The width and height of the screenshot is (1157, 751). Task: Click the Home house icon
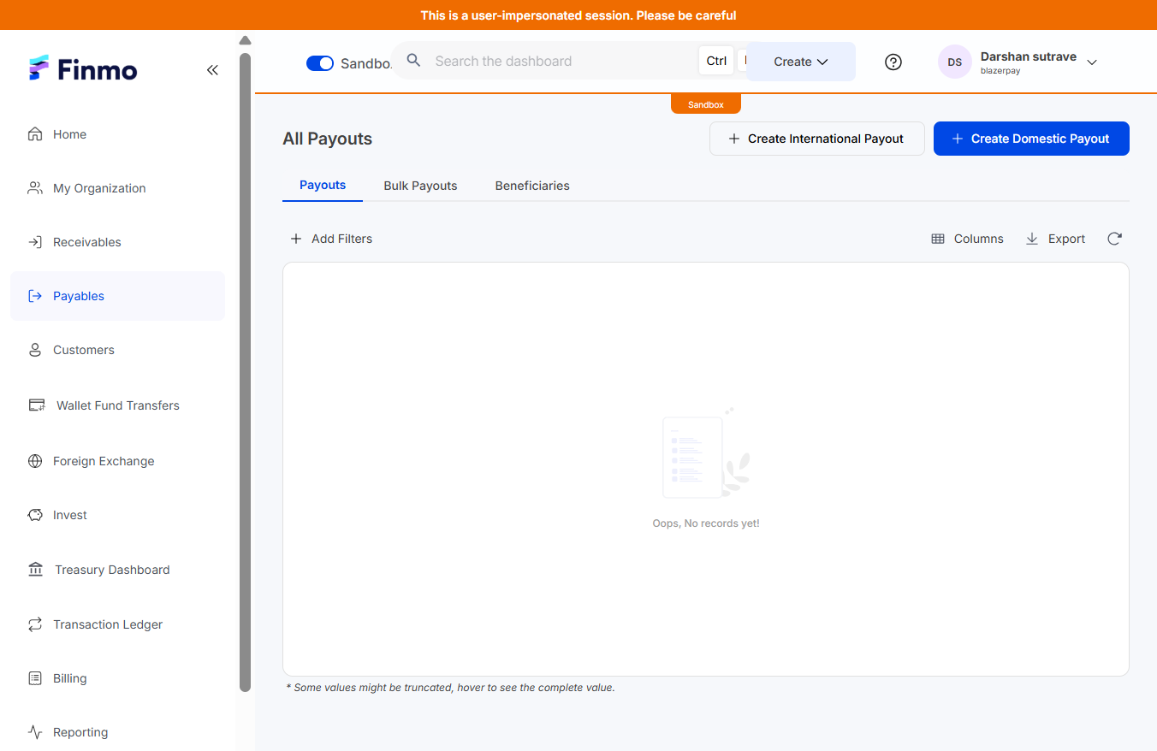click(35, 134)
